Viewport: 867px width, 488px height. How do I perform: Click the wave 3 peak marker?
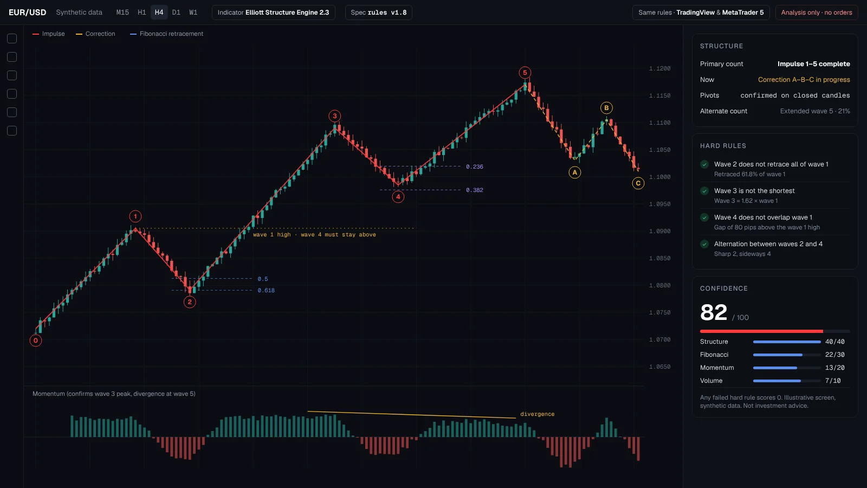pyautogui.click(x=335, y=116)
